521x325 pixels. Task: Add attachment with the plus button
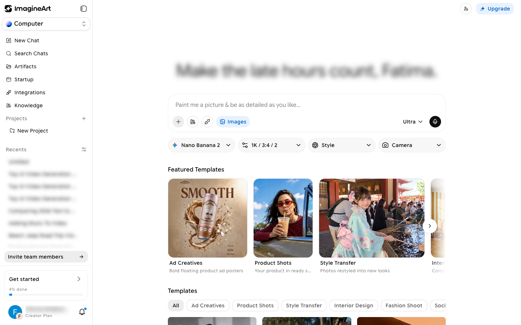178,122
